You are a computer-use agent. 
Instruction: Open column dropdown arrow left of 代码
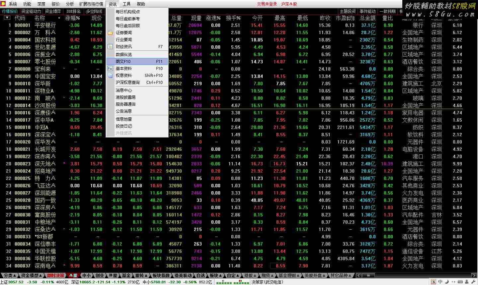(7, 18)
